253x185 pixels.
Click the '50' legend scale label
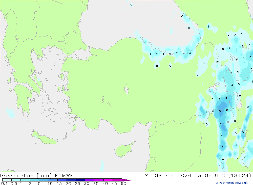click(x=124, y=183)
